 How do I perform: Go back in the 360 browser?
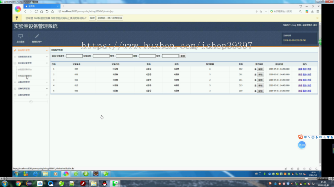(25, 11)
